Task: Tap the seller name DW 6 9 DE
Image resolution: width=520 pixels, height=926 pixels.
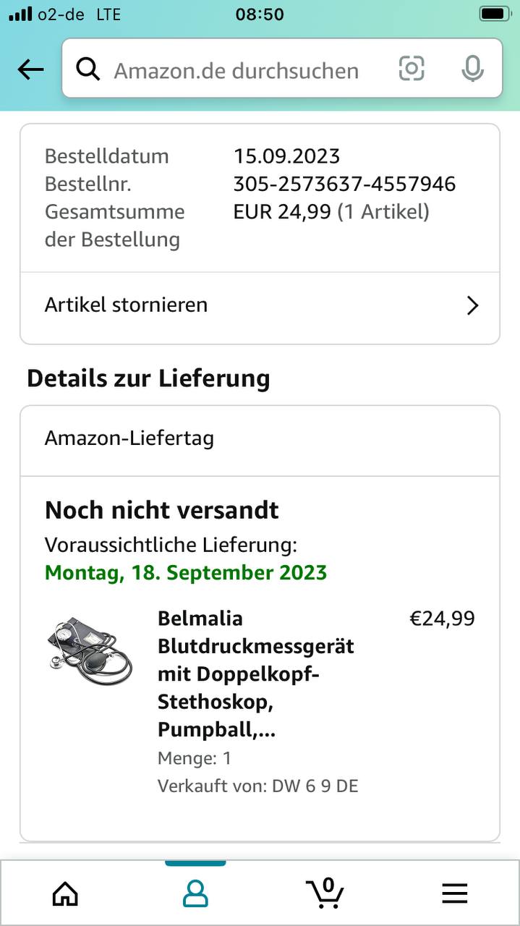Action: click(315, 786)
